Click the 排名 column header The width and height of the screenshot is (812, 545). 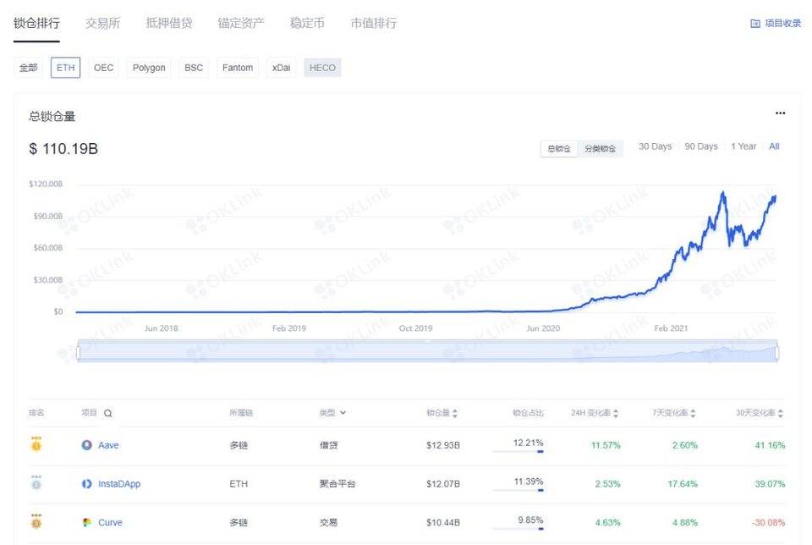point(36,413)
